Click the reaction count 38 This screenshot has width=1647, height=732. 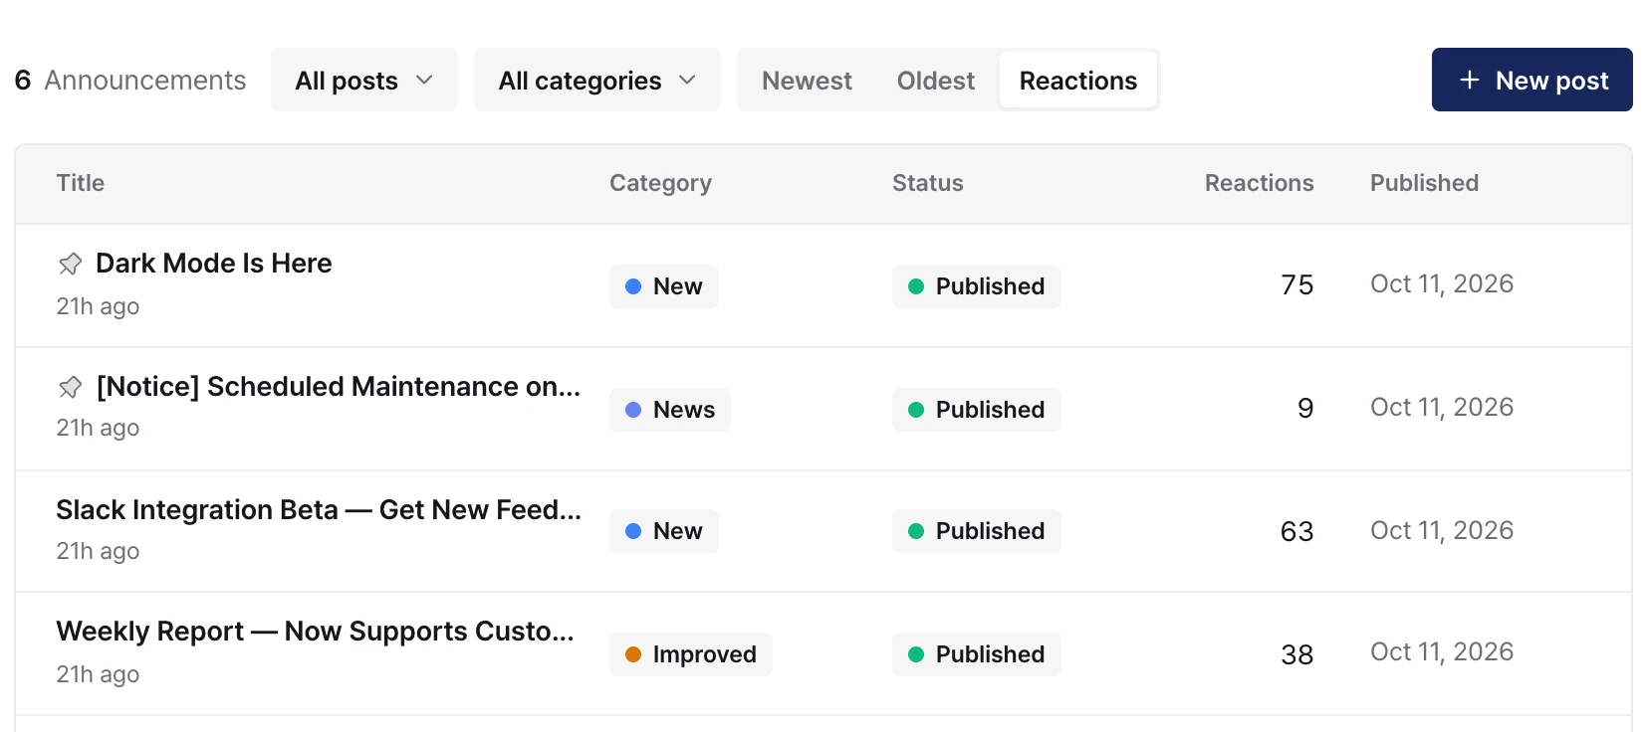pos(1297,654)
